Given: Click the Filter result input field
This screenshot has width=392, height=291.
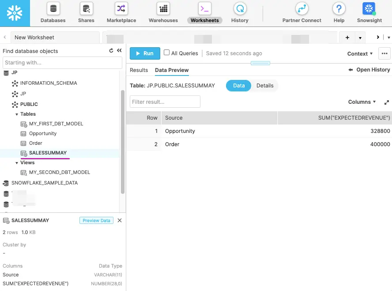Looking at the screenshot, I should tap(165, 102).
